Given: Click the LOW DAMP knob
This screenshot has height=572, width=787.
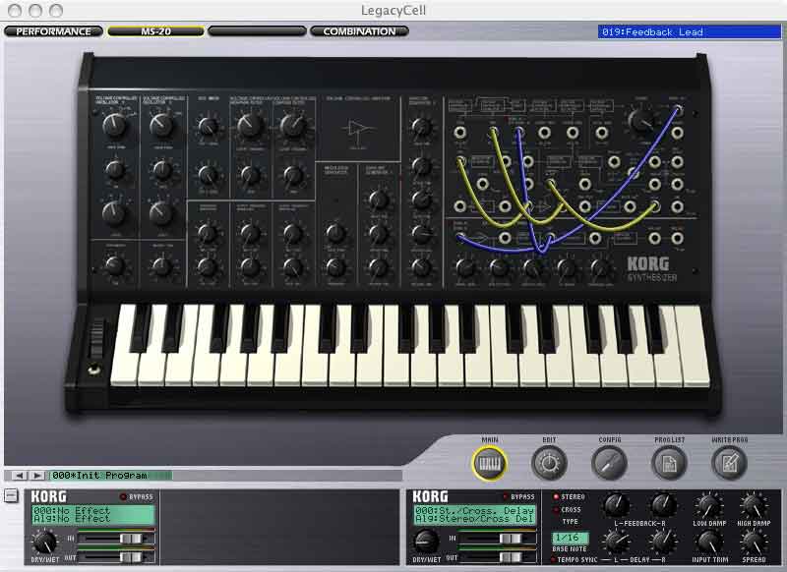Looking at the screenshot, I should [x=709, y=505].
